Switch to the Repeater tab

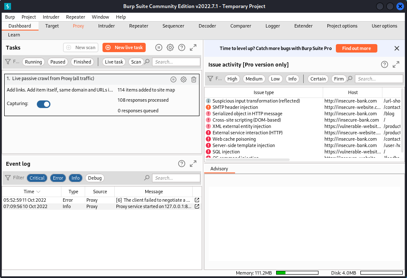(x=138, y=26)
